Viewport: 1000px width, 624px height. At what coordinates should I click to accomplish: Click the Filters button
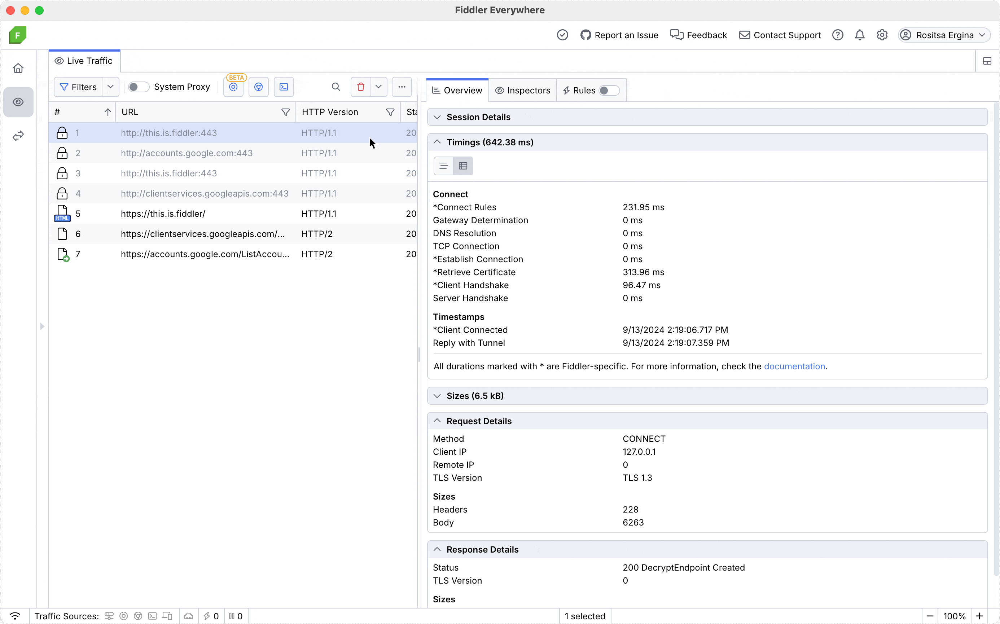pos(78,87)
